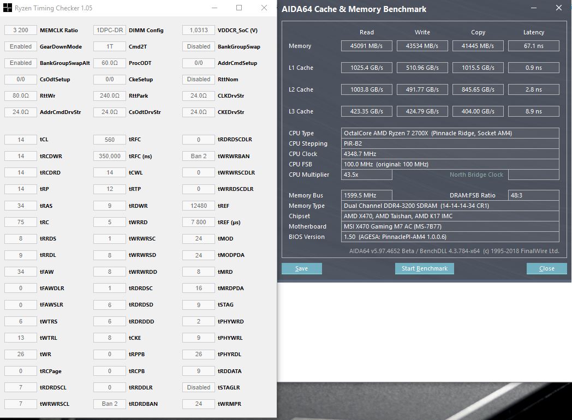Click the CPU FSB 100.0 MHz field
The width and height of the screenshot is (572, 420).
[x=450, y=164]
